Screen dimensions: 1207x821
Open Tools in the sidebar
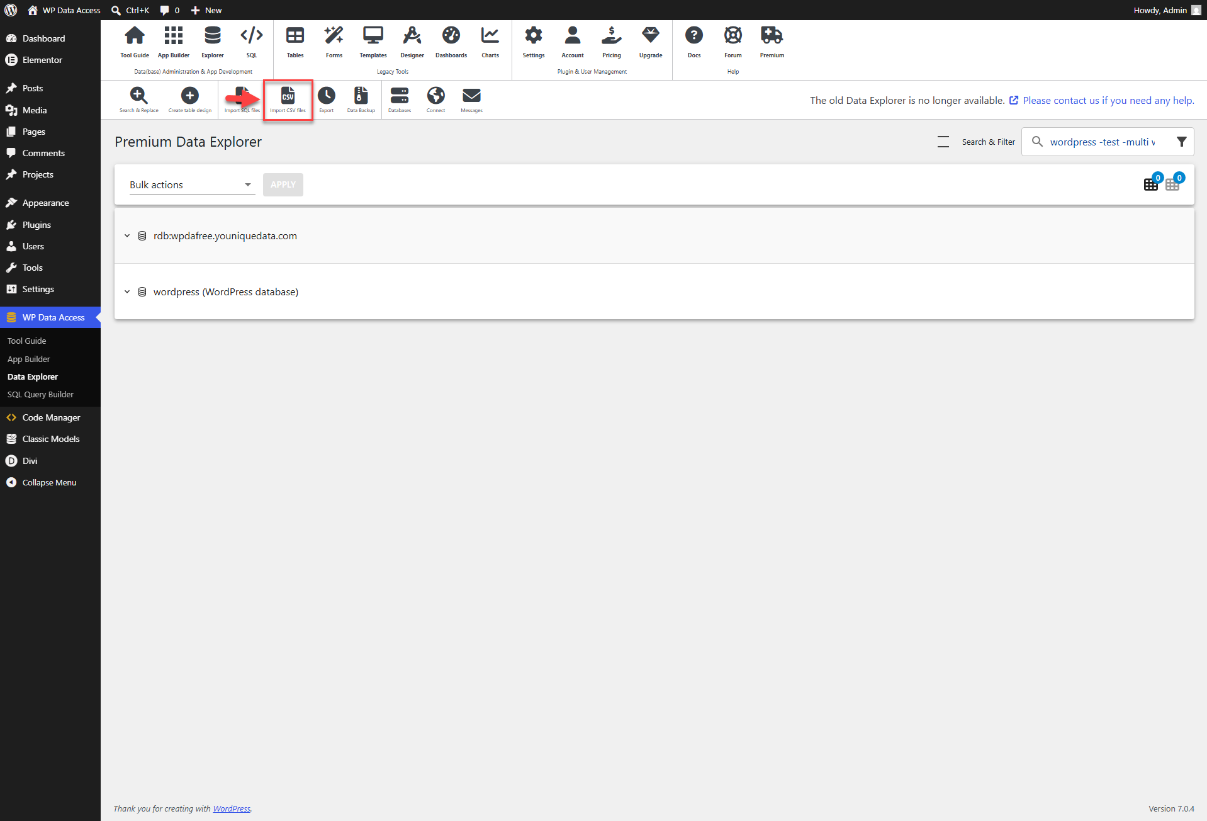click(50, 268)
